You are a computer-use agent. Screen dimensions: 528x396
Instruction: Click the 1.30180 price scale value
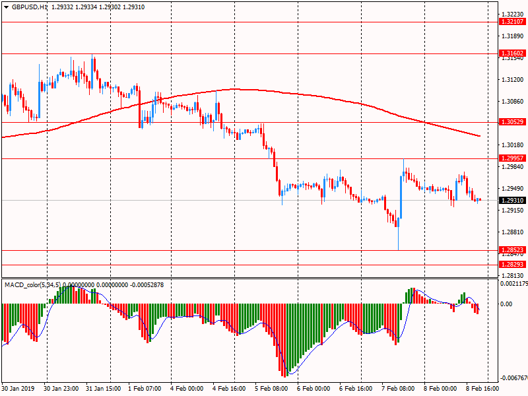[513, 145]
